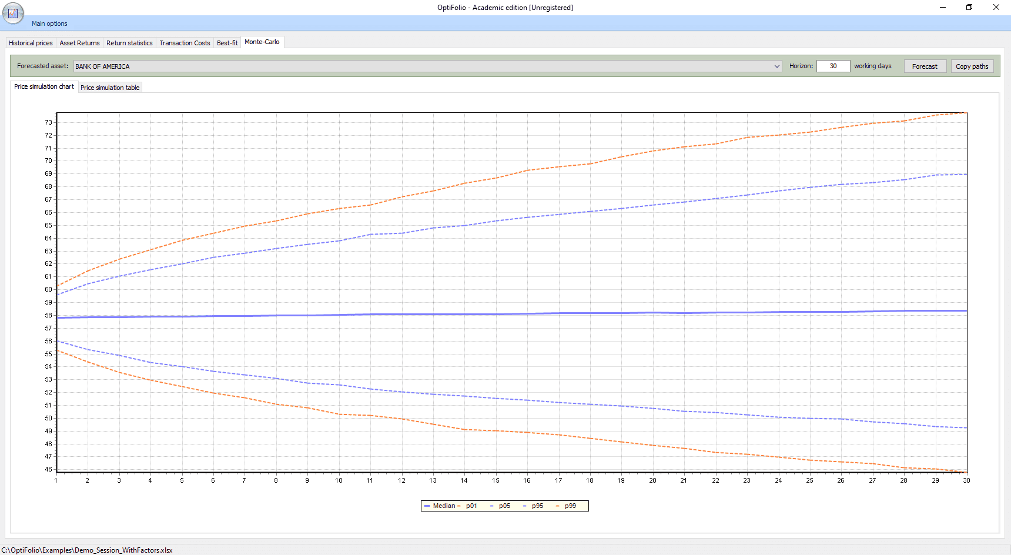Switch to the Historical prices tab
The width and height of the screenshot is (1011, 555).
[31, 43]
